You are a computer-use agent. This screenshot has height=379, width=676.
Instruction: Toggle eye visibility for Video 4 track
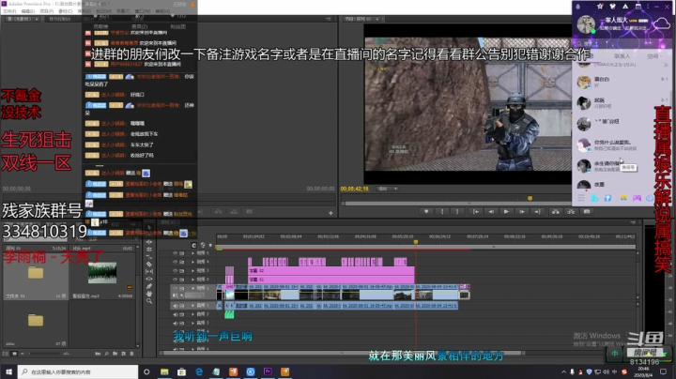coord(175,262)
